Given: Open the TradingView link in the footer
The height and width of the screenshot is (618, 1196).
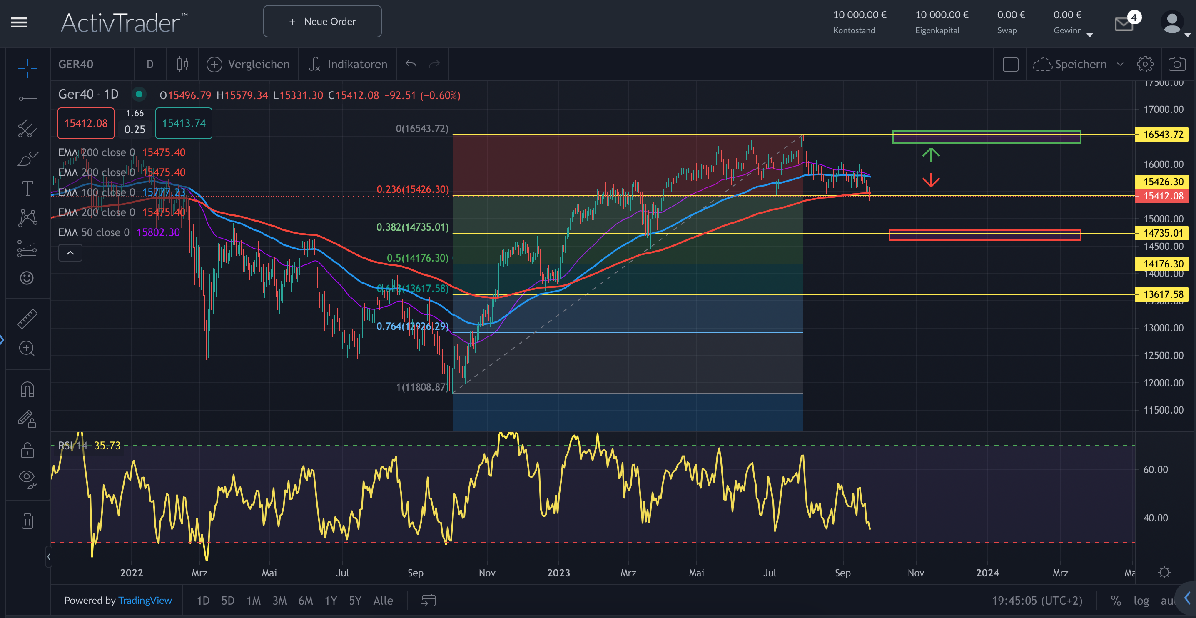Looking at the screenshot, I should (145, 600).
